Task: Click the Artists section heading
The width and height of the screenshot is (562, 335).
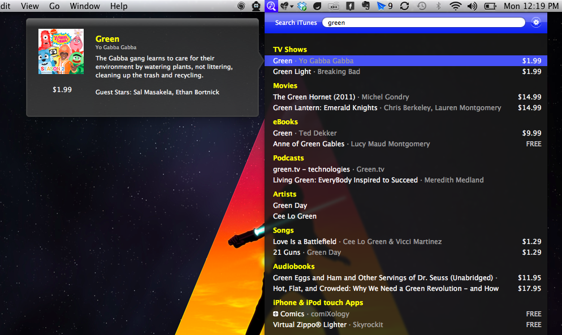Action: point(284,194)
